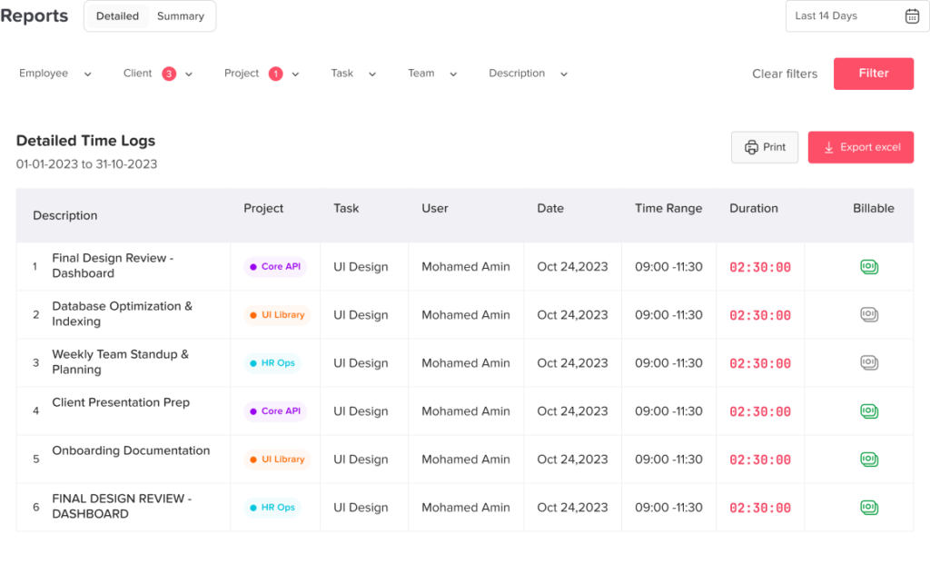
Task: Click duration 02:30:00 in Client Presentation Prep row
Action: 760,411
